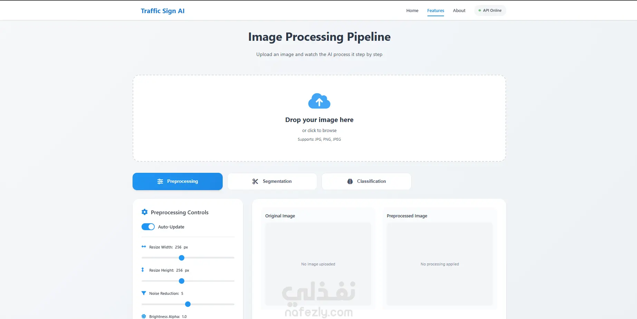Switch to the Segmentation tab
The height and width of the screenshot is (319, 637).
click(272, 181)
